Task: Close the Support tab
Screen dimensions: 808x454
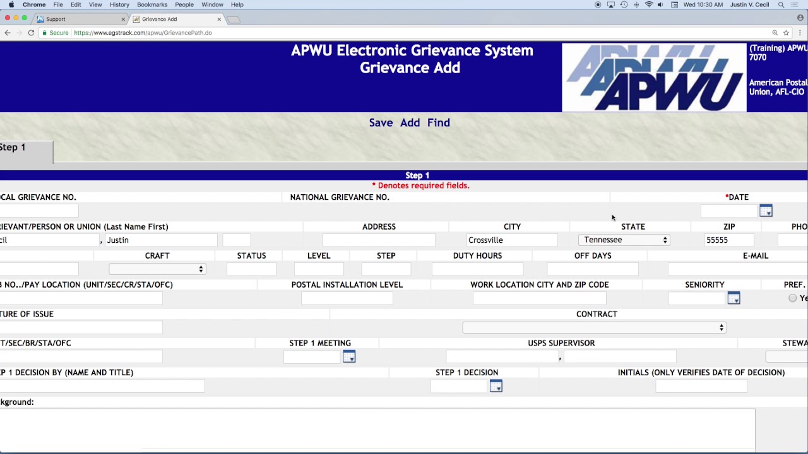Action: 123,19
